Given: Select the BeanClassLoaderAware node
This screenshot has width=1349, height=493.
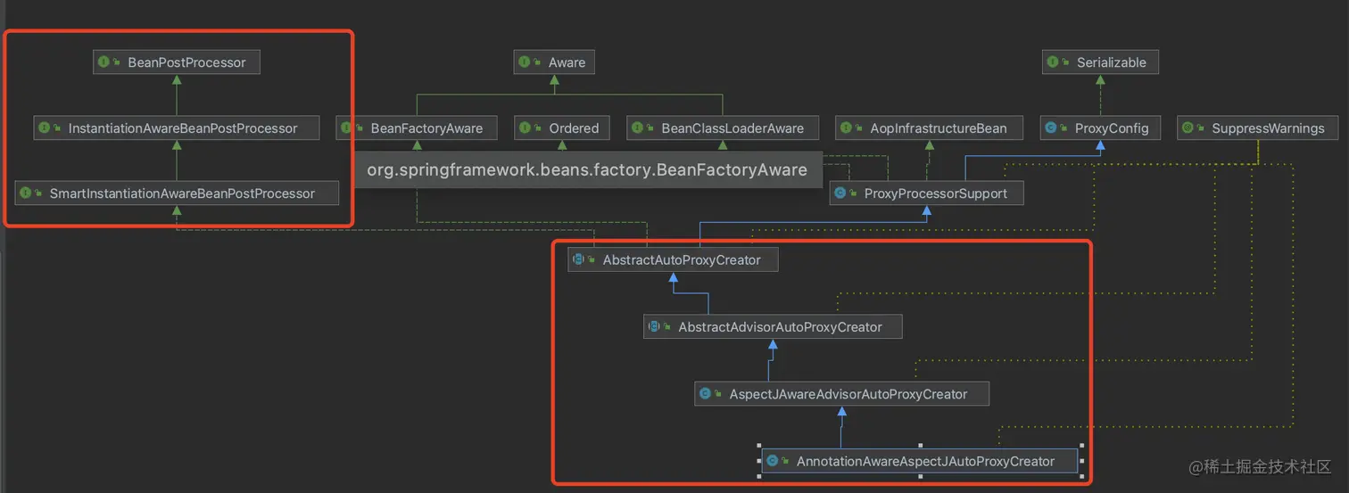Looking at the screenshot, I should point(723,128).
